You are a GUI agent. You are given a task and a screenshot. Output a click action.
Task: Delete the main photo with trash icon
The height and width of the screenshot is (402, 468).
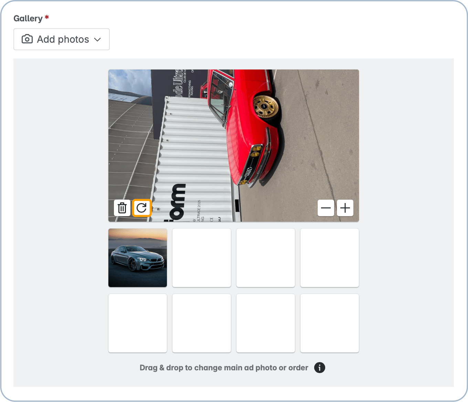(122, 208)
